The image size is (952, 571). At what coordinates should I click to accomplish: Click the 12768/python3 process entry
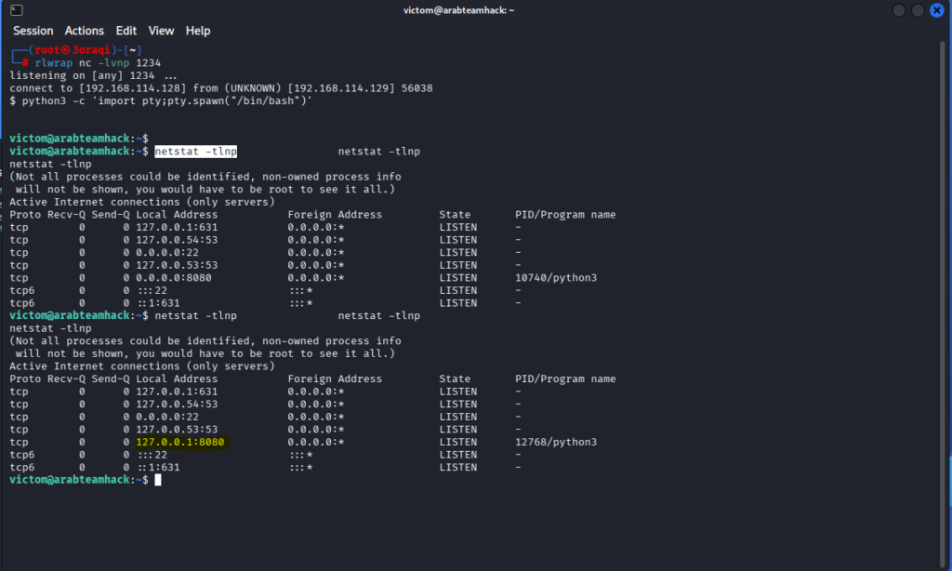coord(556,442)
